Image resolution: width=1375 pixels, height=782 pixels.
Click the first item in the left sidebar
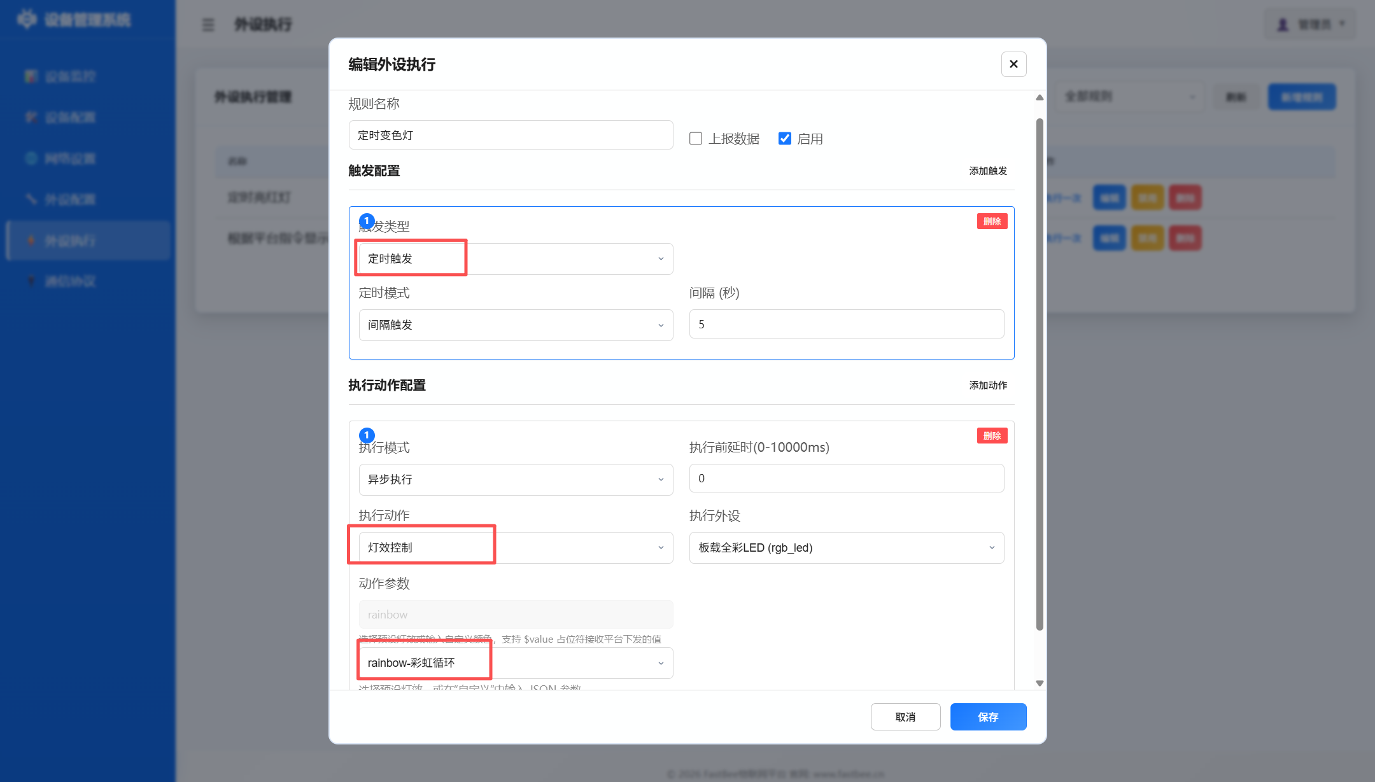[x=88, y=77]
